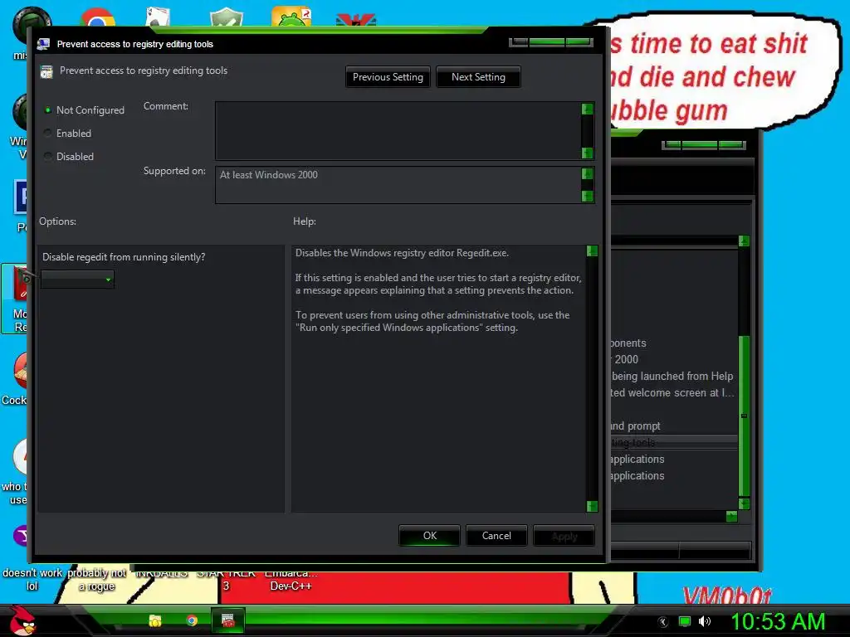Click 'Disables the Windows registry editor Regedit.exe.' text

point(403,253)
